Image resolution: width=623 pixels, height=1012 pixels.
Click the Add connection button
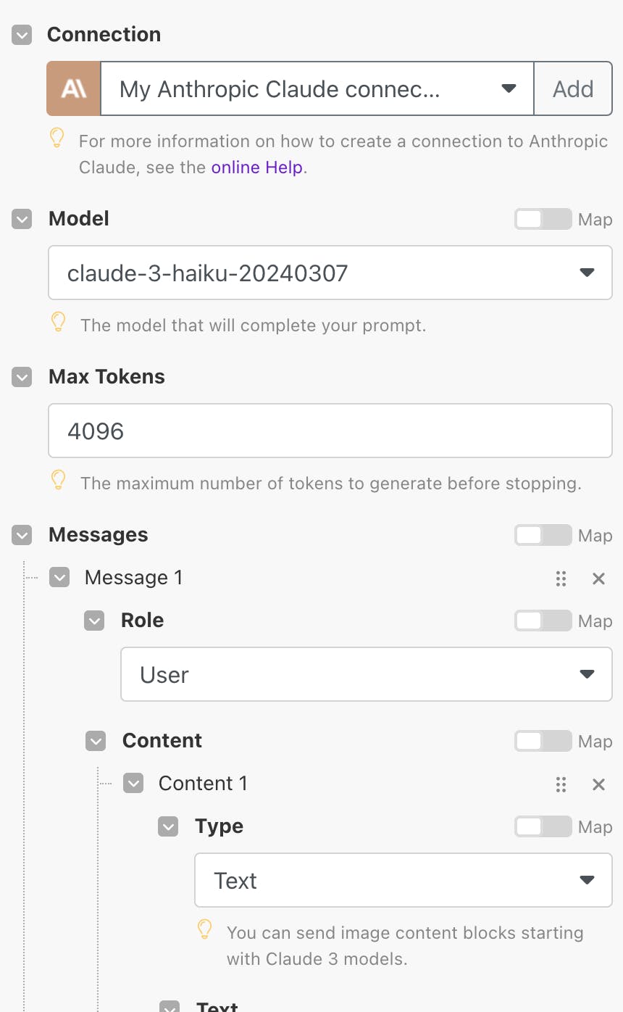coord(573,88)
